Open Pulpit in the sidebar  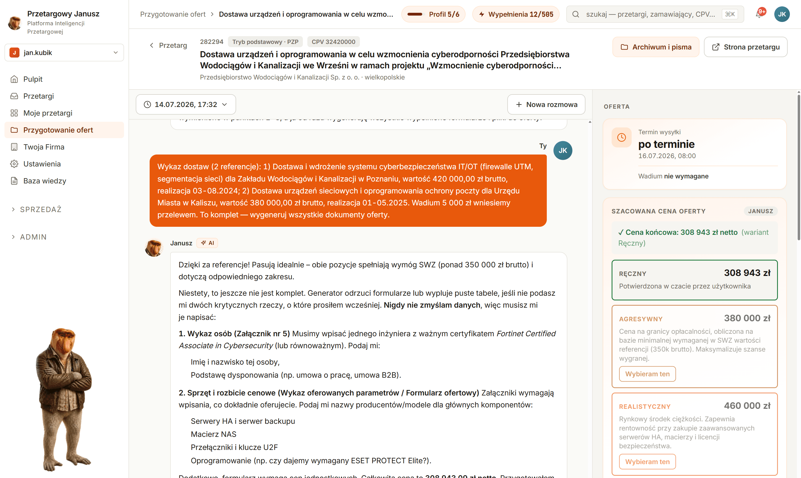(64, 79)
